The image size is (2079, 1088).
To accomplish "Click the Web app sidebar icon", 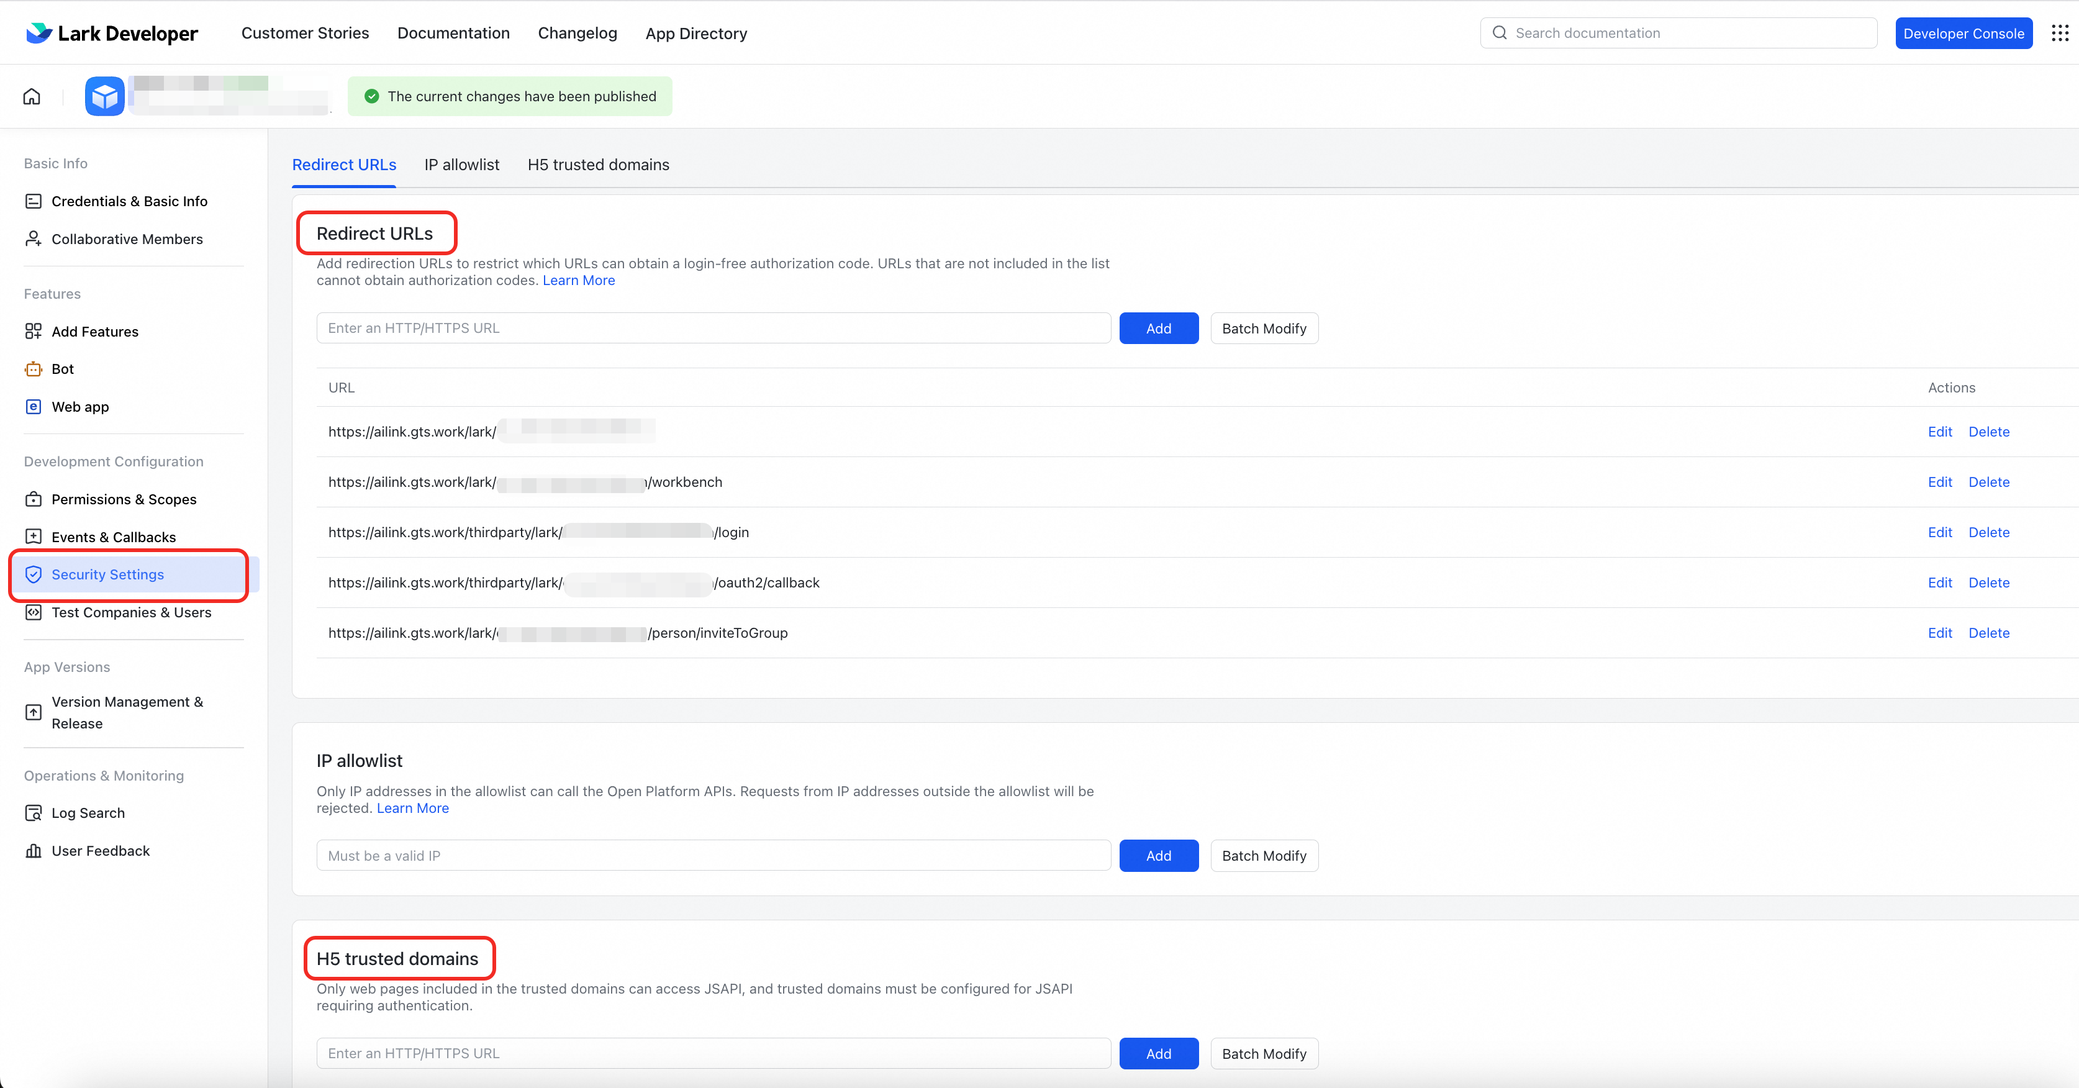I will click(x=33, y=407).
